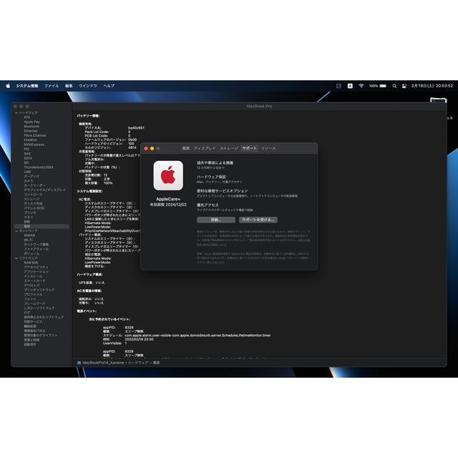Select Ethernet in the sidebar

point(31,131)
